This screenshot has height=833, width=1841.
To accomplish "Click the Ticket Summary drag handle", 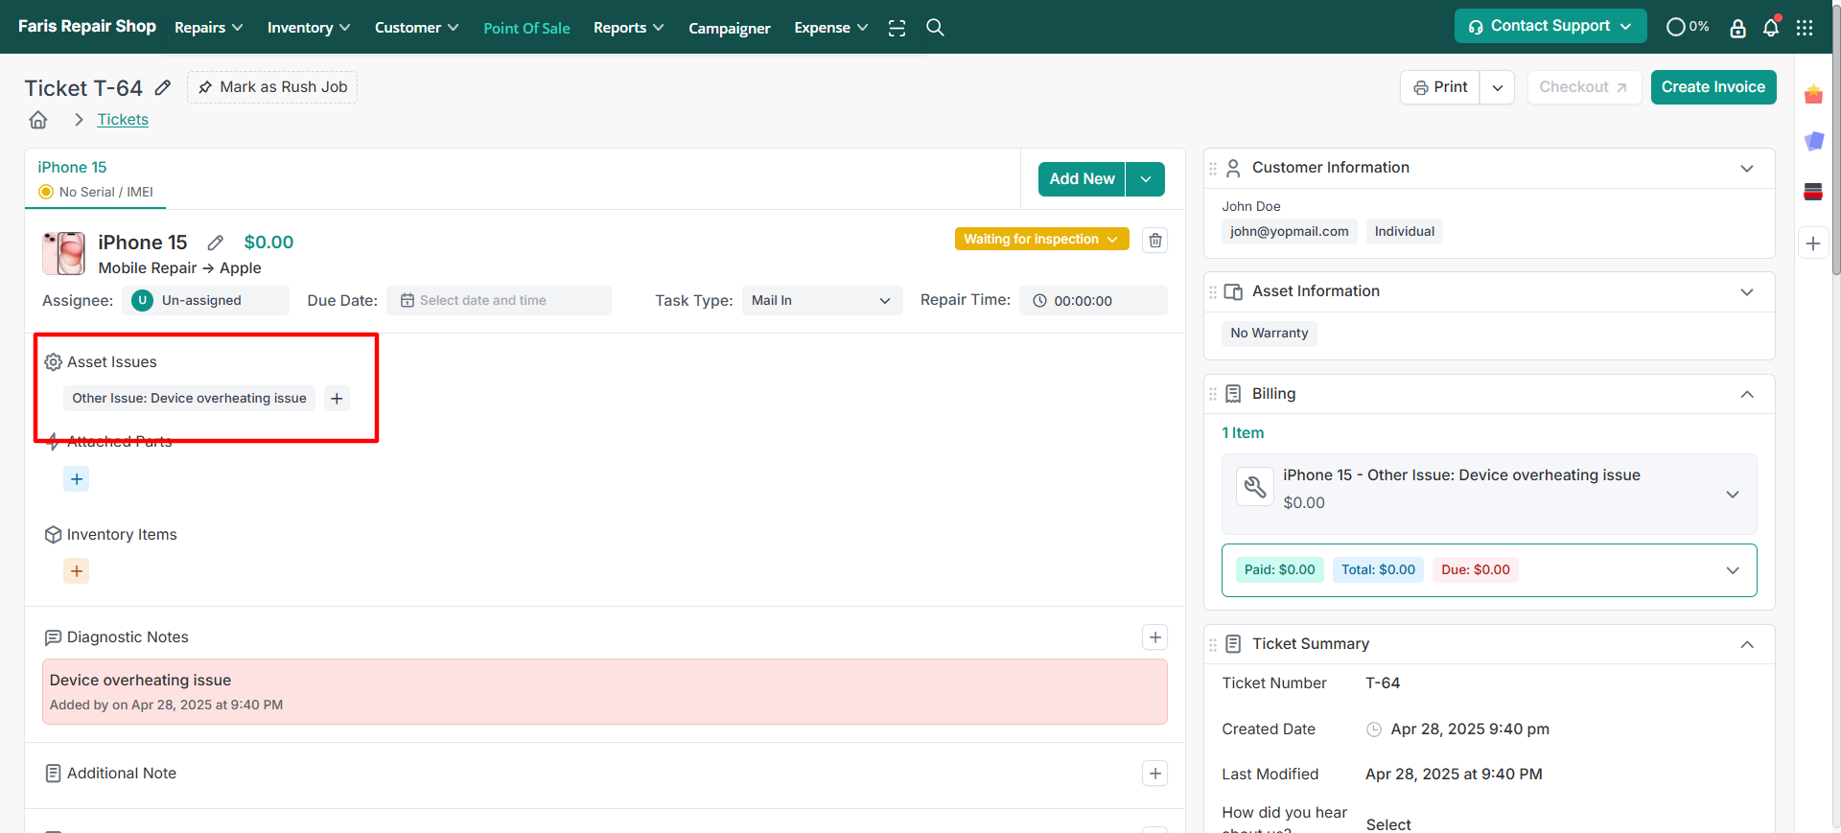I will [1213, 645].
